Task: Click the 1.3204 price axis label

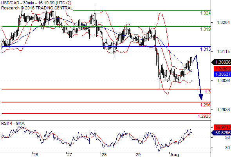Action: tap(223, 23)
